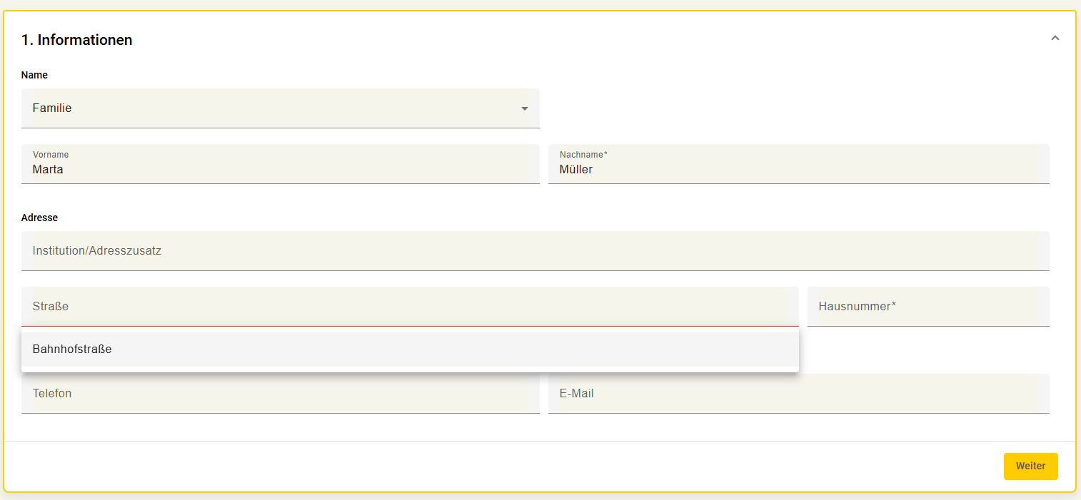Image resolution: width=1081 pixels, height=500 pixels.
Task: Click the selected value Familie in combo box
Action: [52, 108]
